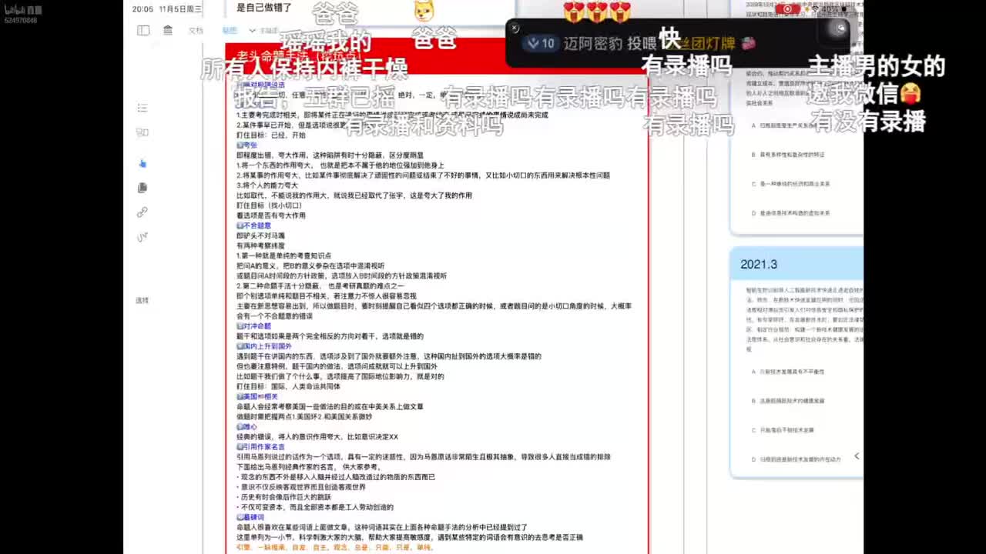Screen dimensions: 986x554
Task: Select the copy pages icon in left toolbar
Action: pyautogui.click(x=142, y=188)
